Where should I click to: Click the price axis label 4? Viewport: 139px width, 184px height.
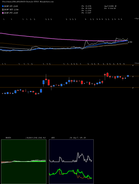click(133, 66)
